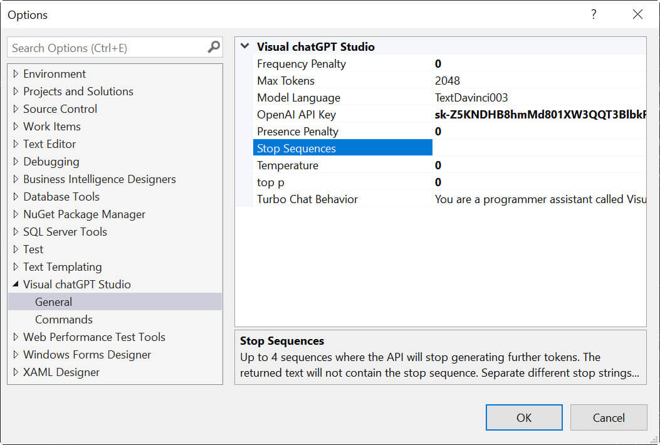Image resolution: width=660 pixels, height=445 pixels.
Task: Expand the NuGet Package Manager node
Action: (15, 214)
